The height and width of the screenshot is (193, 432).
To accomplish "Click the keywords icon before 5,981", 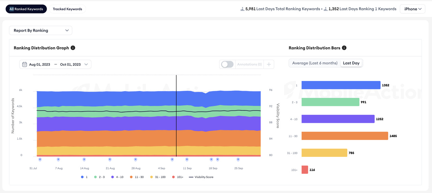I will coord(242,9).
